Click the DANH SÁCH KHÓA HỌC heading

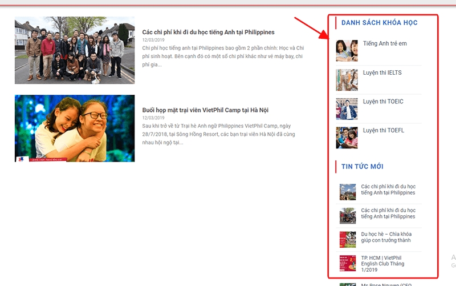pyautogui.click(x=379, y=23)
